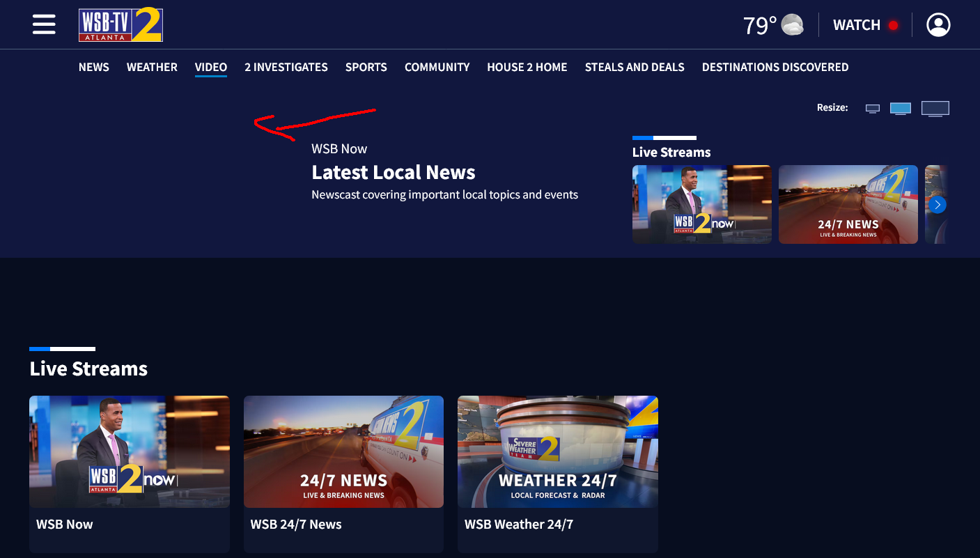Click the red live indicator dot

[893, 26]
